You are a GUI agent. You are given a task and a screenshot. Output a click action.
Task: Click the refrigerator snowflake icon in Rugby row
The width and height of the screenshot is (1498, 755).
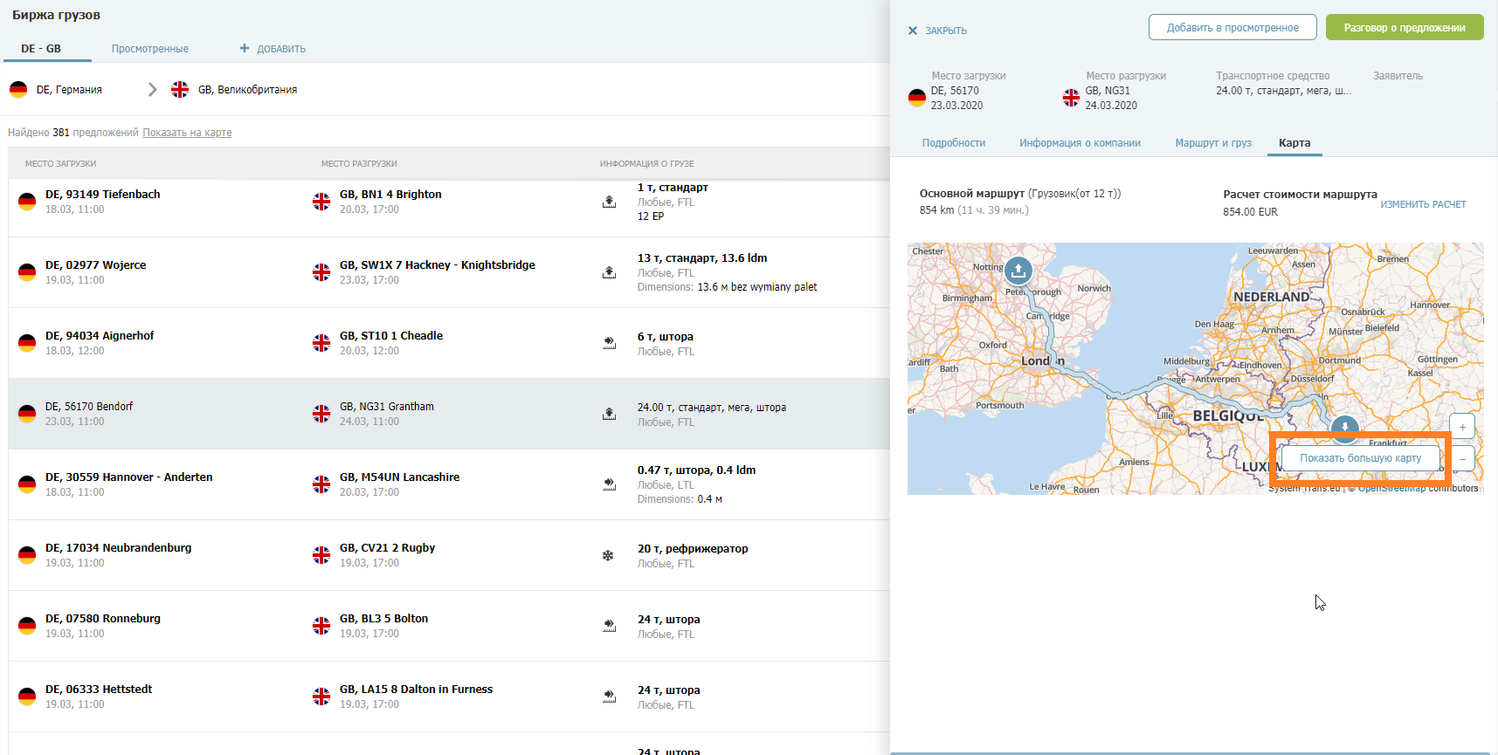pyautogui.click(x=608, y=555)
